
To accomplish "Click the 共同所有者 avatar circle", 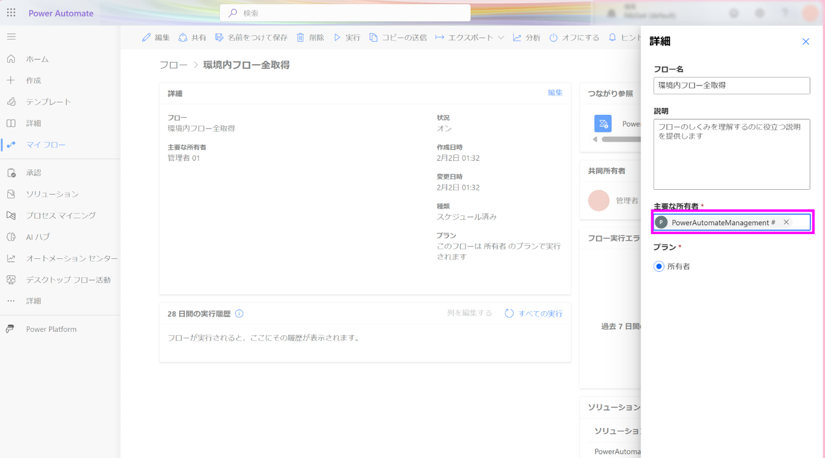I will click(x=599, y=200).
